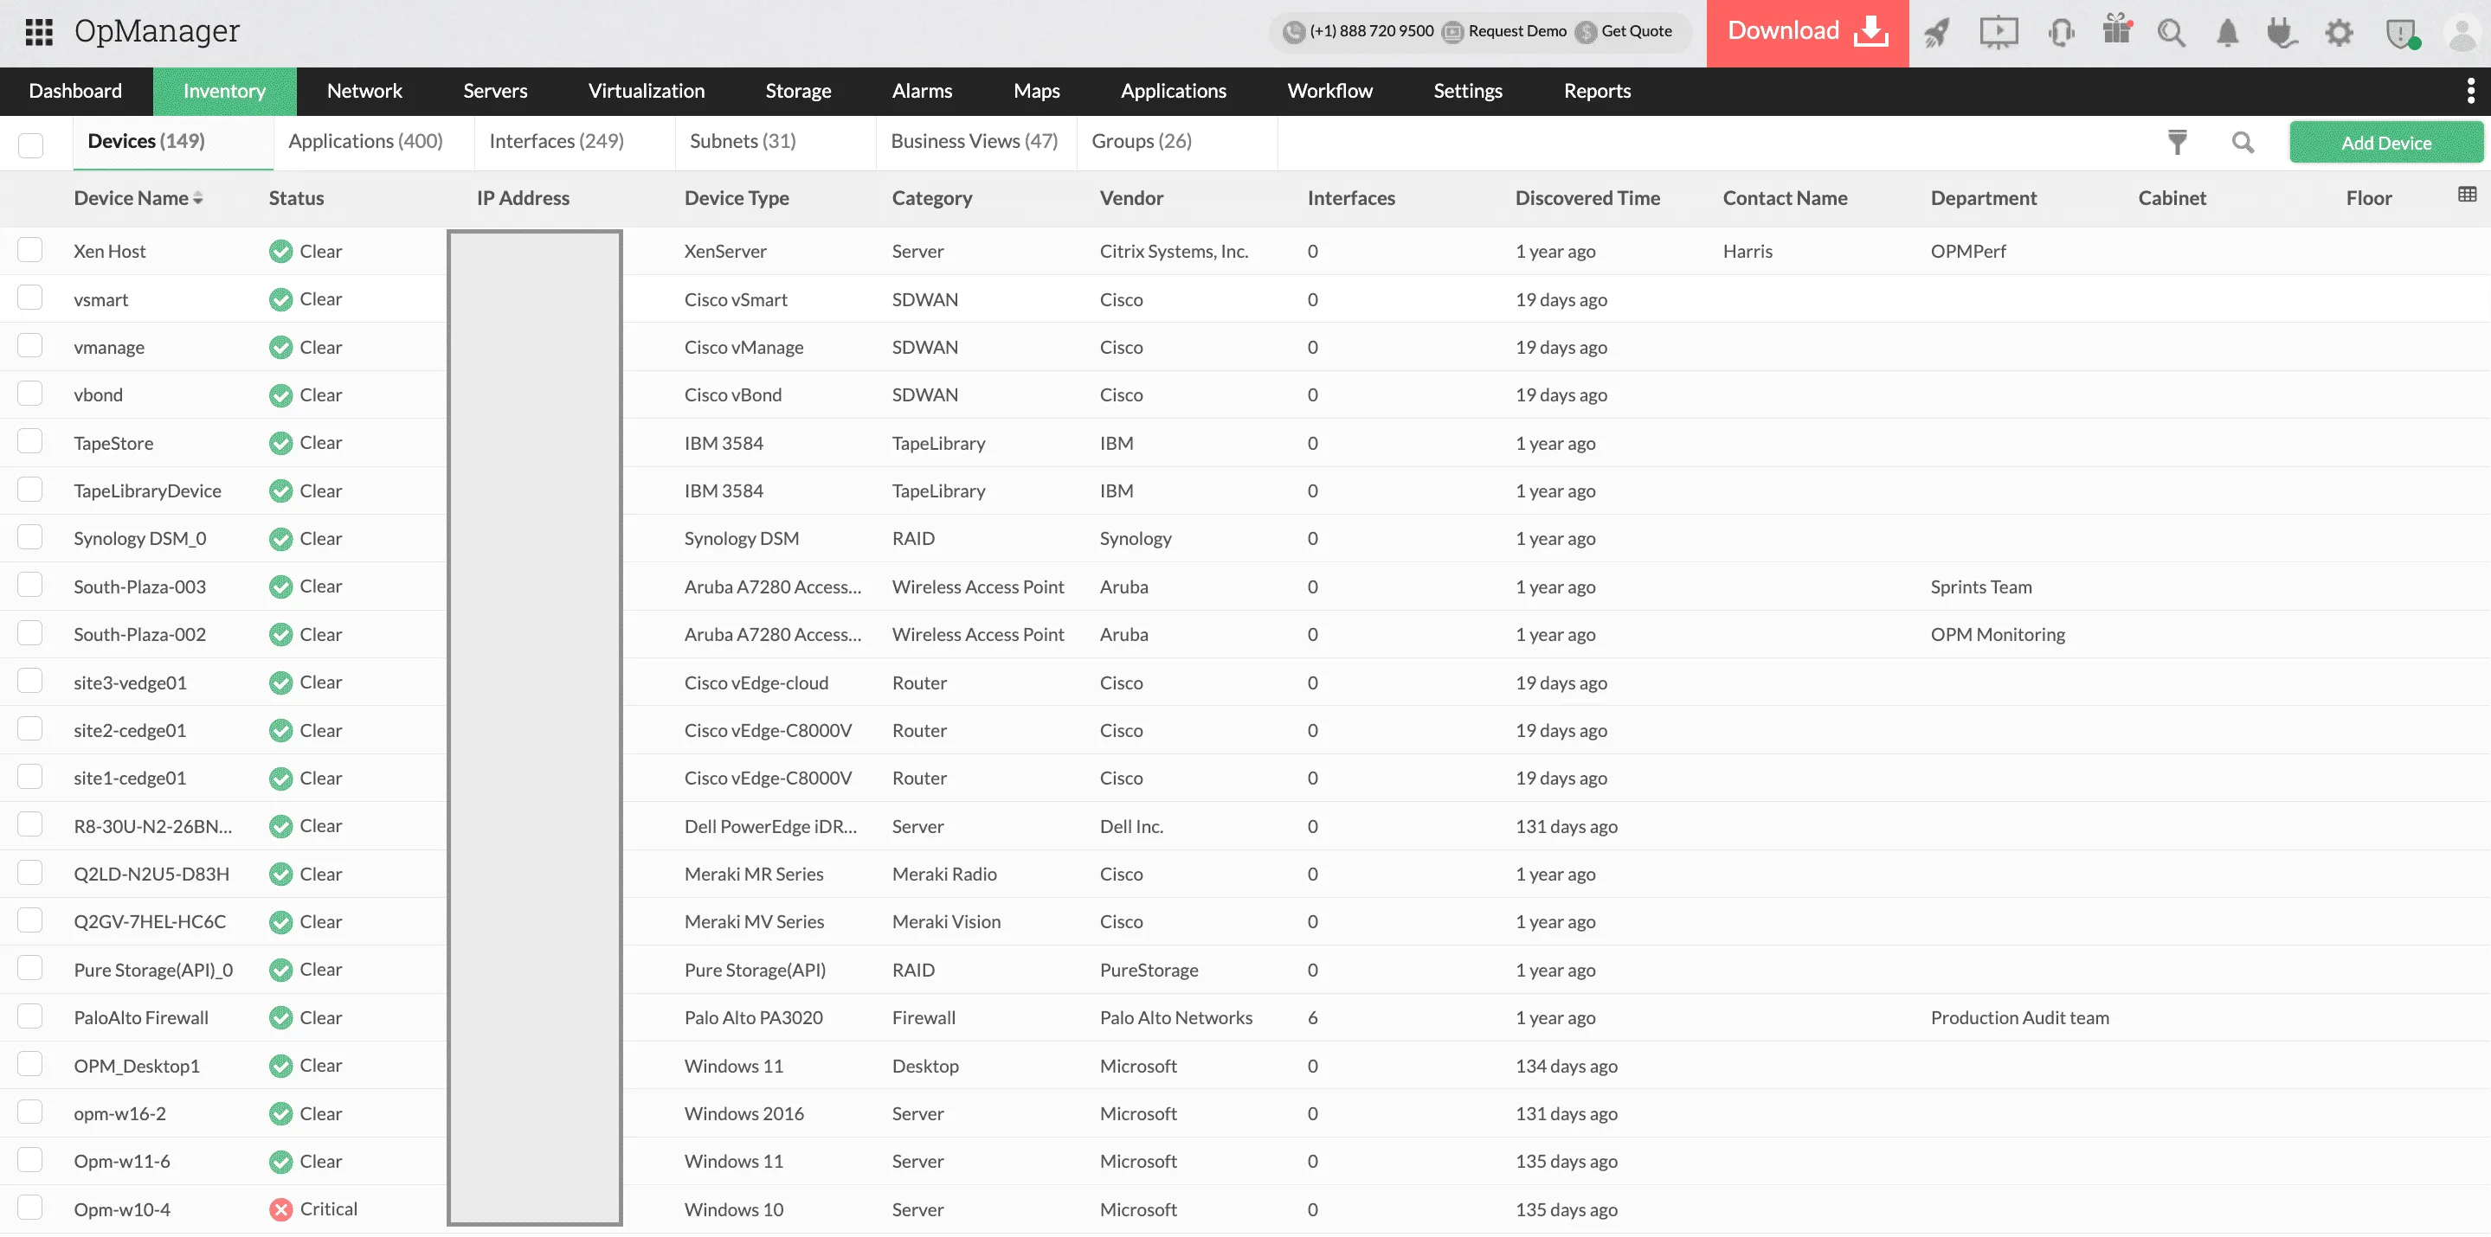Open the Reports menu
Screen dimensions: 2491x1237
point(1597,91)
